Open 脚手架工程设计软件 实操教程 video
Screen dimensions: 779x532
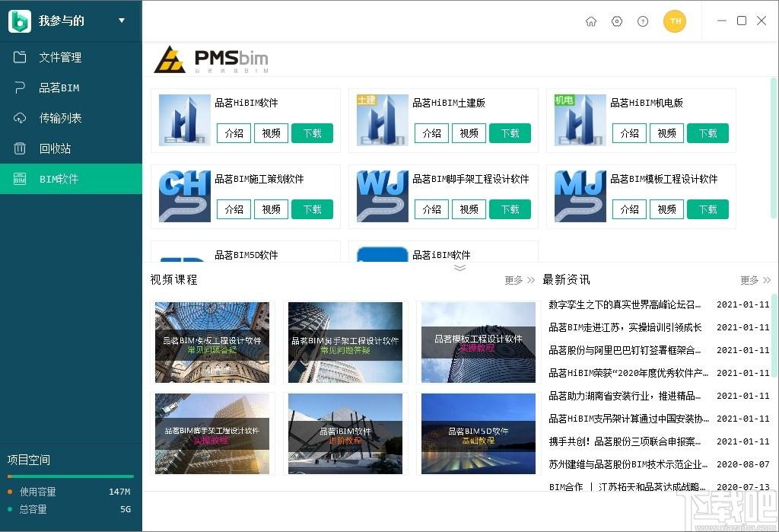(x=212, y=434)
